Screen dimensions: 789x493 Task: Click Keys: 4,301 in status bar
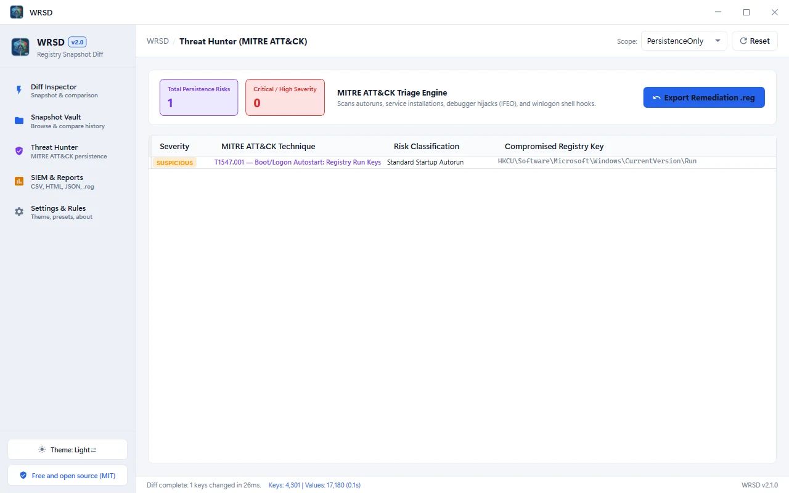point(284,486)
